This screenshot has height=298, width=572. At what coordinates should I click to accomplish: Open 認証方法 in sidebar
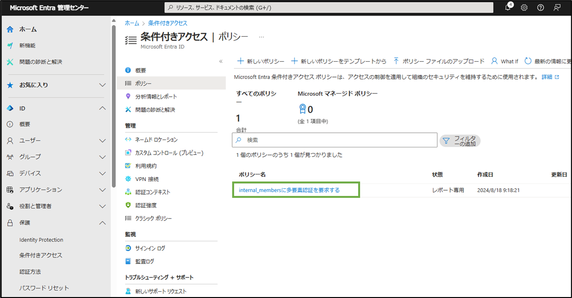tap(30, 272)
